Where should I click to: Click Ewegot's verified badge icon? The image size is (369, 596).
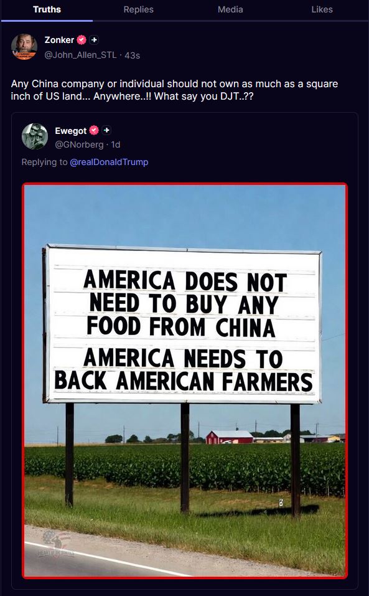point(94,130)
